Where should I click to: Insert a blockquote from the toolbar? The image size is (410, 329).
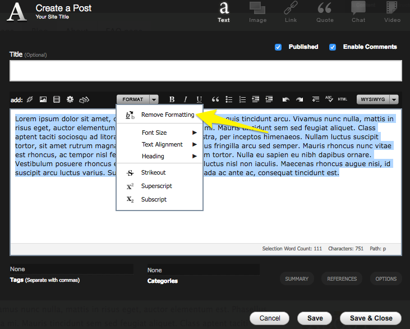[215, 99]
